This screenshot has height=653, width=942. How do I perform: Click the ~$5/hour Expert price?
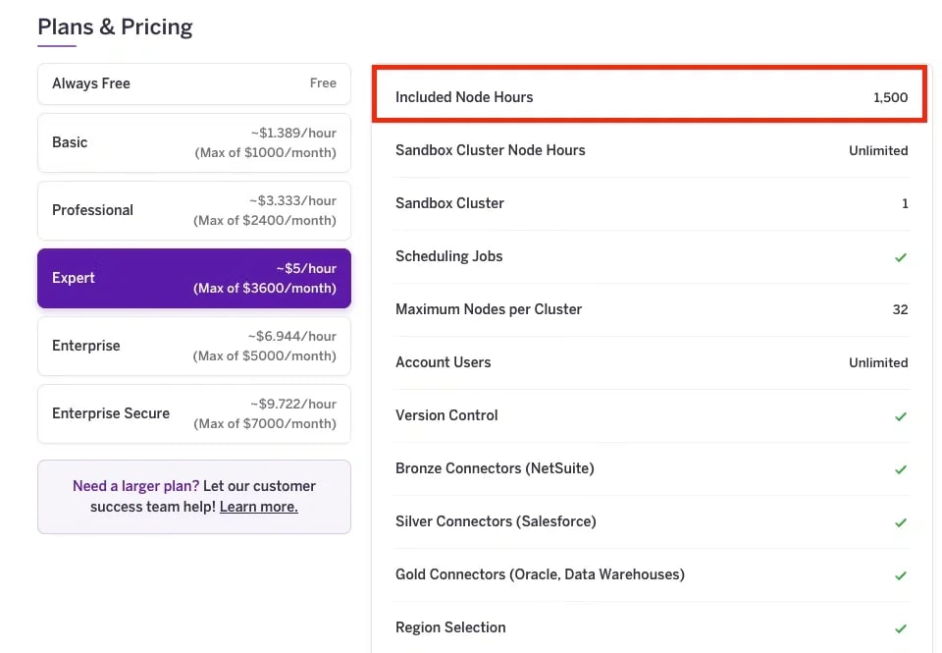[306, 269]
